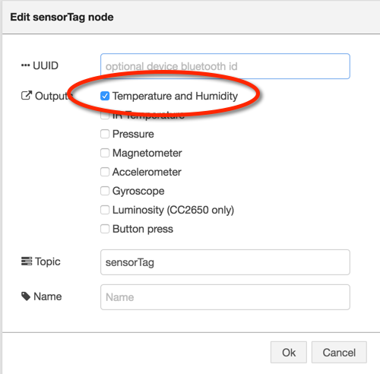Click the Topic list icon

tap(27, 261)
